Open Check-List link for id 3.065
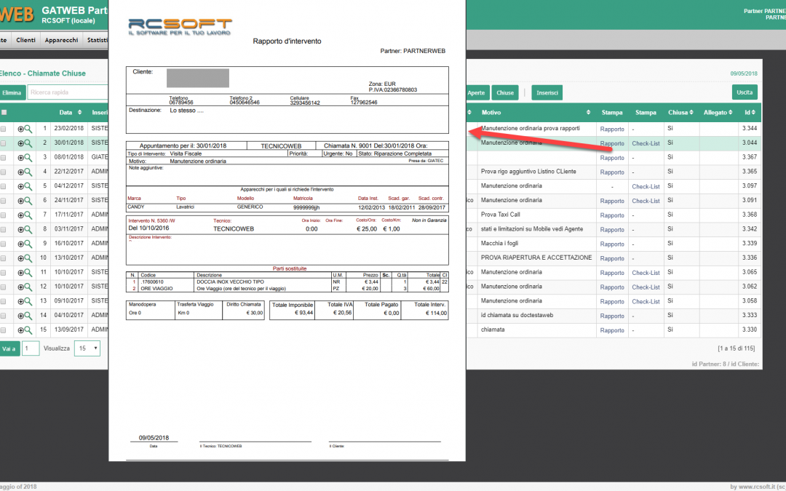Screen dimensions: 786x491 click(646, 273)
